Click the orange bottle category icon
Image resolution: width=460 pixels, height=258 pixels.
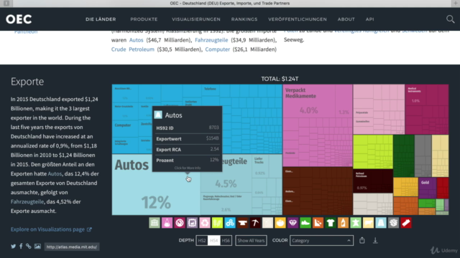344,223
